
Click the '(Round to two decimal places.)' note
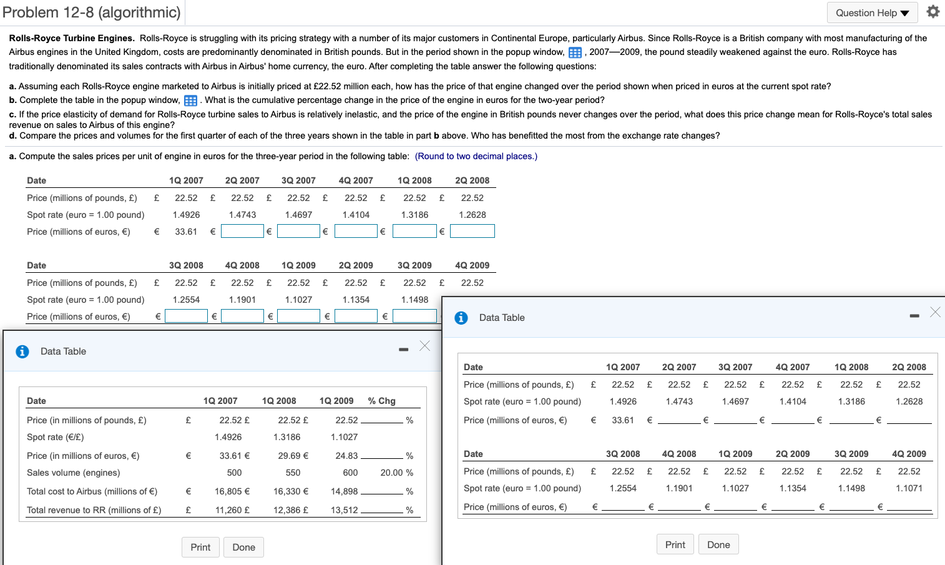(476, 156)
